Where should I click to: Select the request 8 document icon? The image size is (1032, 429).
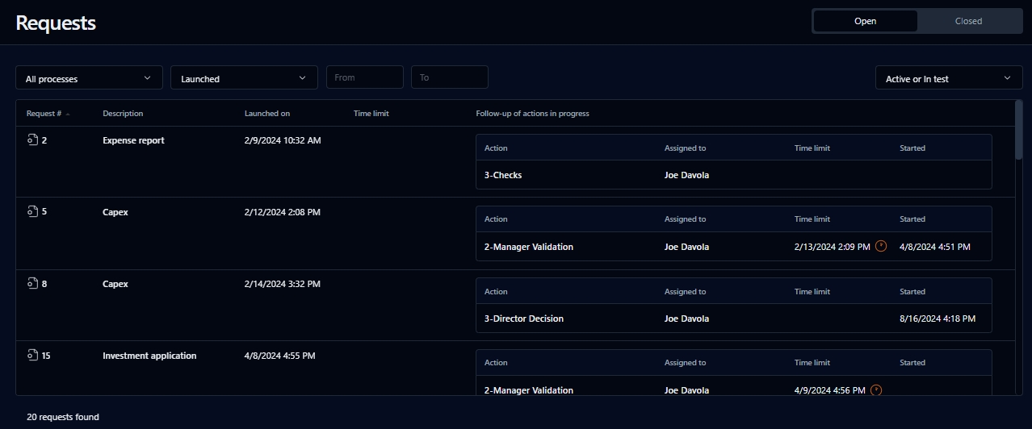(32, 284)
